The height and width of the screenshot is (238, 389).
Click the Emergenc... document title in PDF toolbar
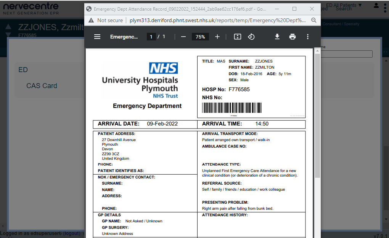[124, 37]
